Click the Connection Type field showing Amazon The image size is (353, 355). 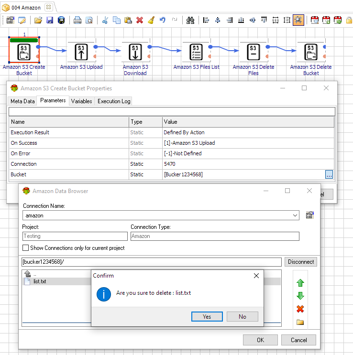[x=215, y=236]
